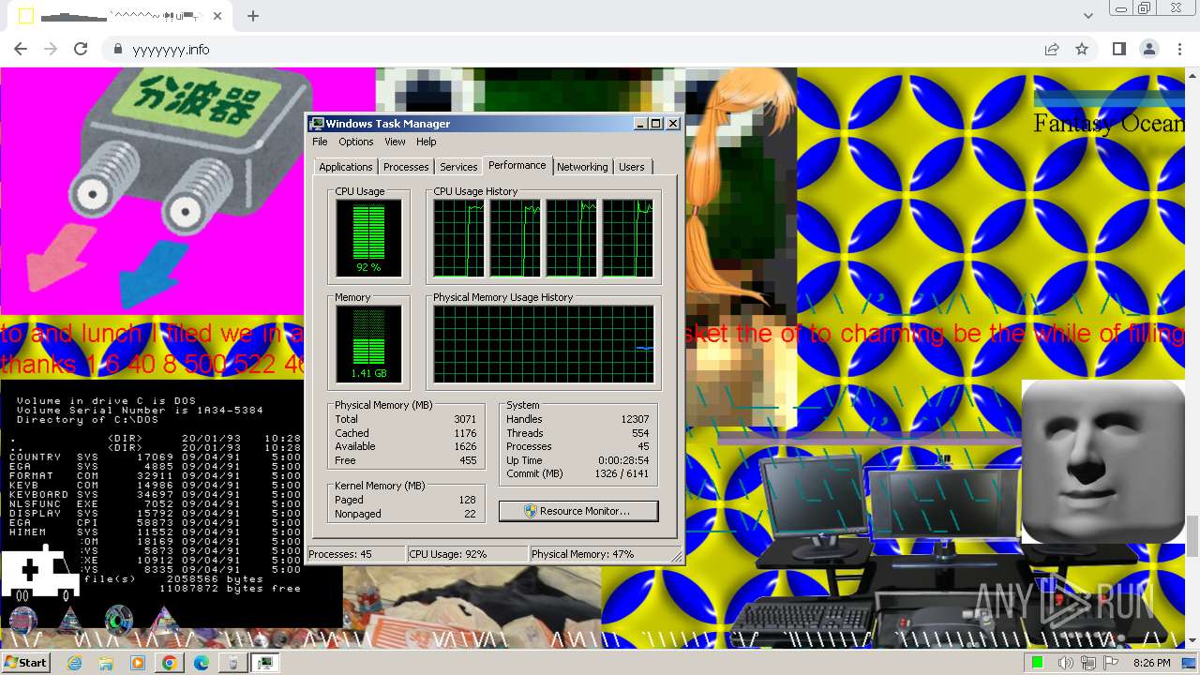This screenshot has height=675, width=1200.
Task: Click the Cached value 1176
Action: click(x=465, y=433)
